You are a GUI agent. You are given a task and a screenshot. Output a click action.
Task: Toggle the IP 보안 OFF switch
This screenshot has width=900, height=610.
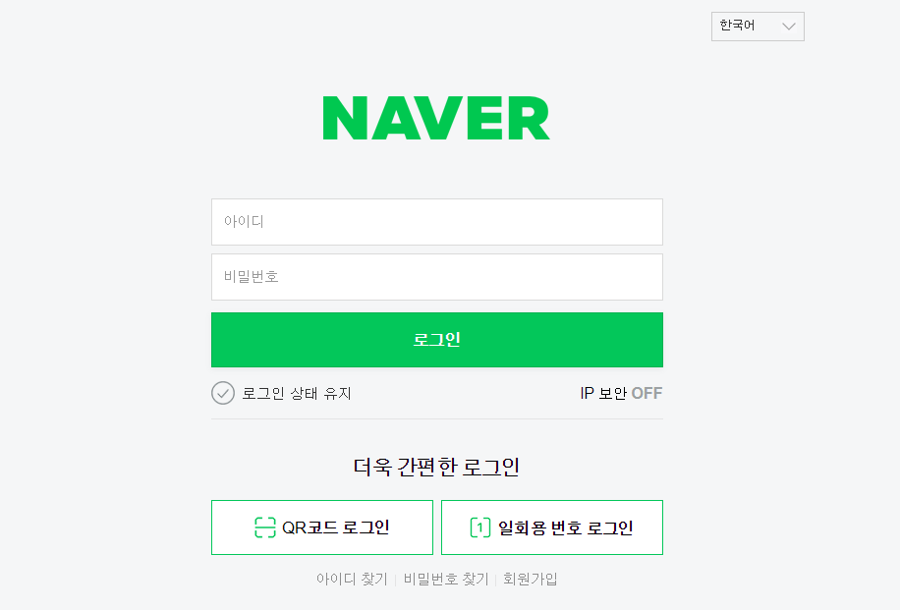[x=647, y=393]
